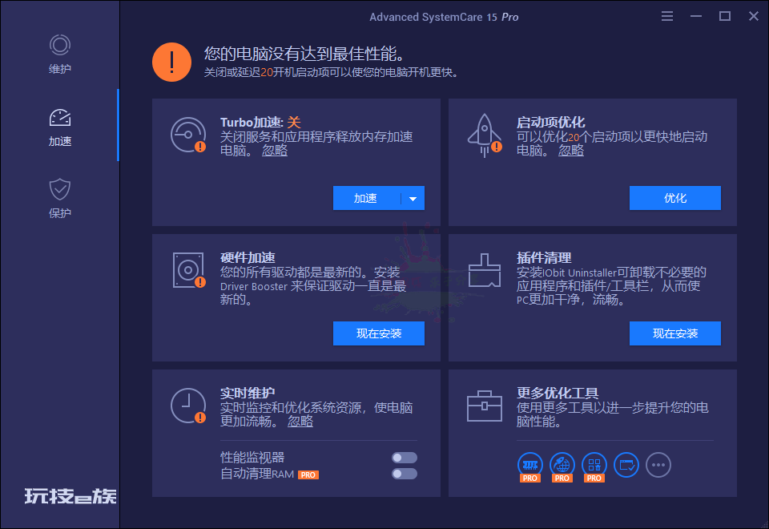
Task: Click the 实时维护 heading
Action: pyautogui.click(x=248, y=393)
